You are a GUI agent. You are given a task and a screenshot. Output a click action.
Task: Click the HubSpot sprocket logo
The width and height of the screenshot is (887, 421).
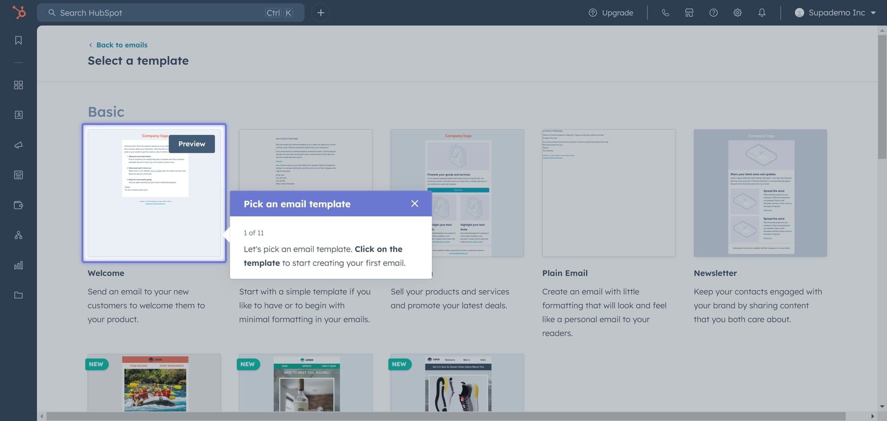click(19, 13)
